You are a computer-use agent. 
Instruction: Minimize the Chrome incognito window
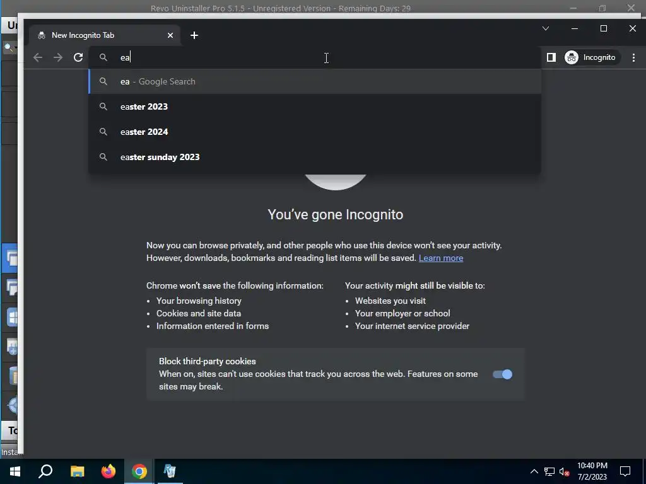(x=575, y=28)
